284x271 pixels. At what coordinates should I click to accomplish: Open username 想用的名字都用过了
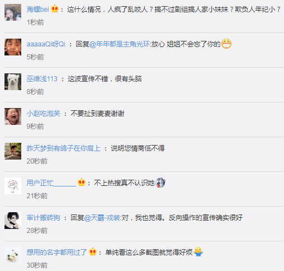coord(57,253)
